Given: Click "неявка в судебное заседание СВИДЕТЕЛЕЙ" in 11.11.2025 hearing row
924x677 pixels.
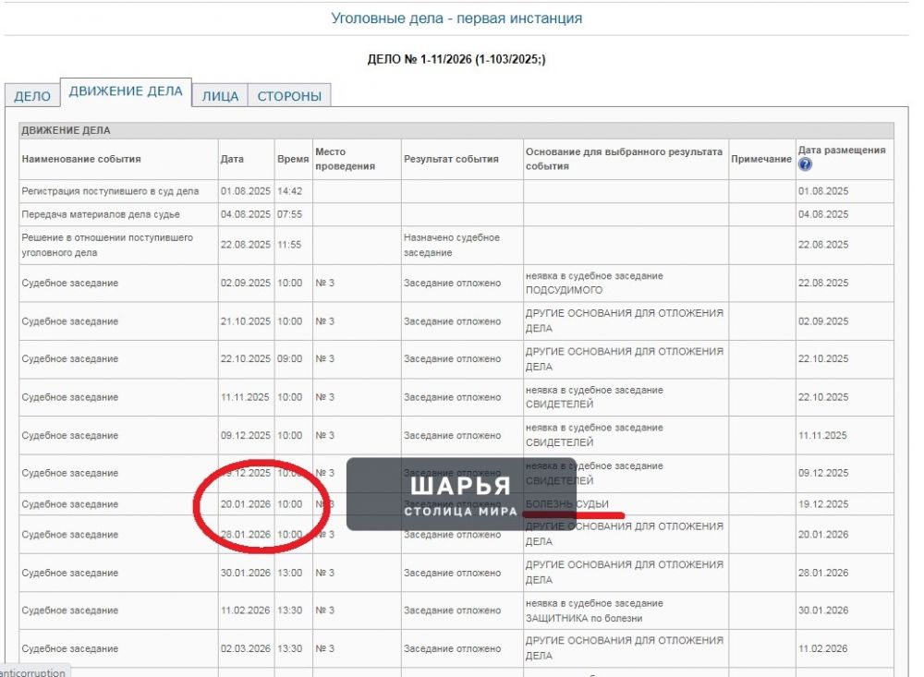Looking at the screenshot, I should click(x=594, y=397).
